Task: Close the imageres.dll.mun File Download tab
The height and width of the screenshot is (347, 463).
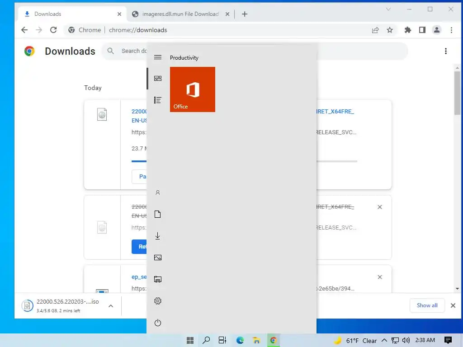Action: (x=227, y=14)
